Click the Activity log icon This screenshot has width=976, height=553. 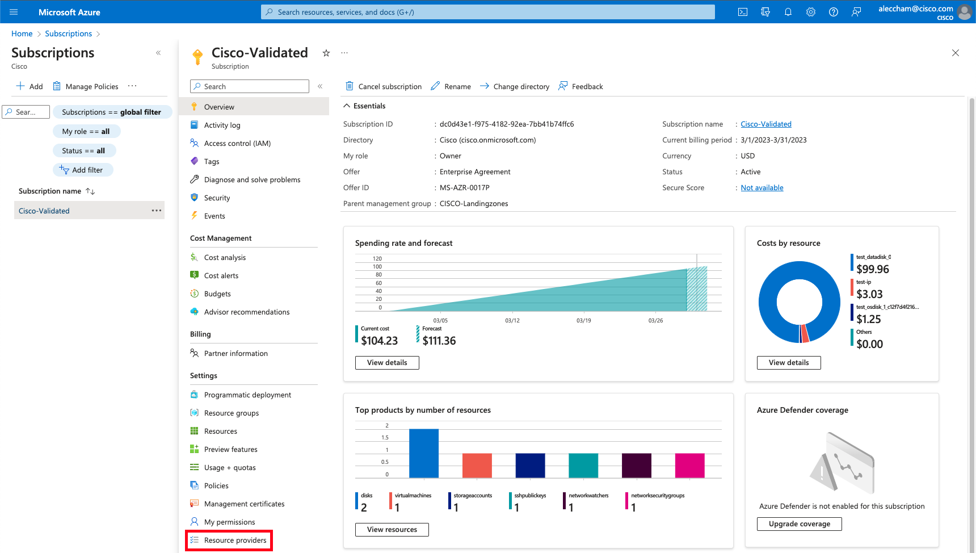pyautogui.click(x=195, y=125)
